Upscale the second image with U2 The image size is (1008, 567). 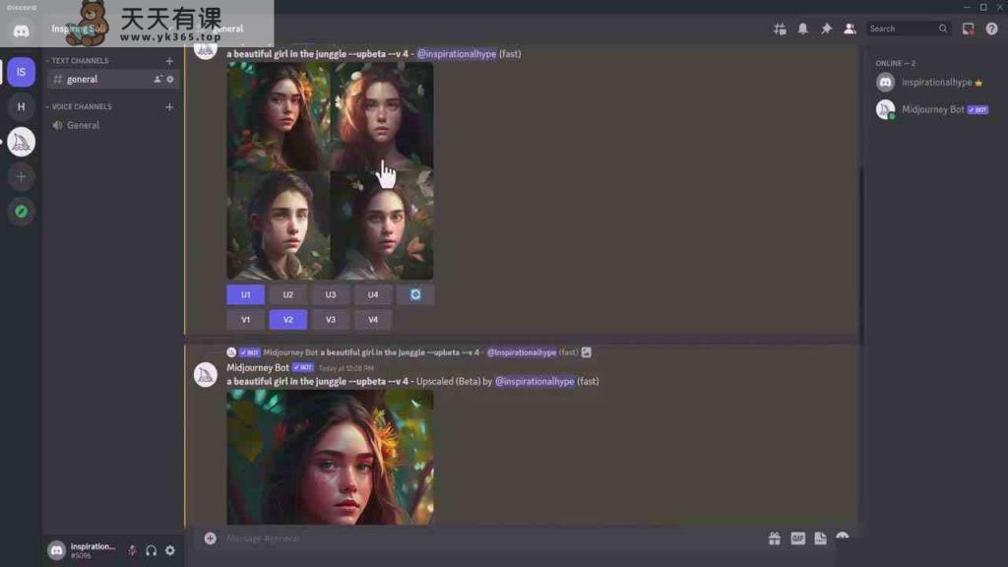click(288, 294)
